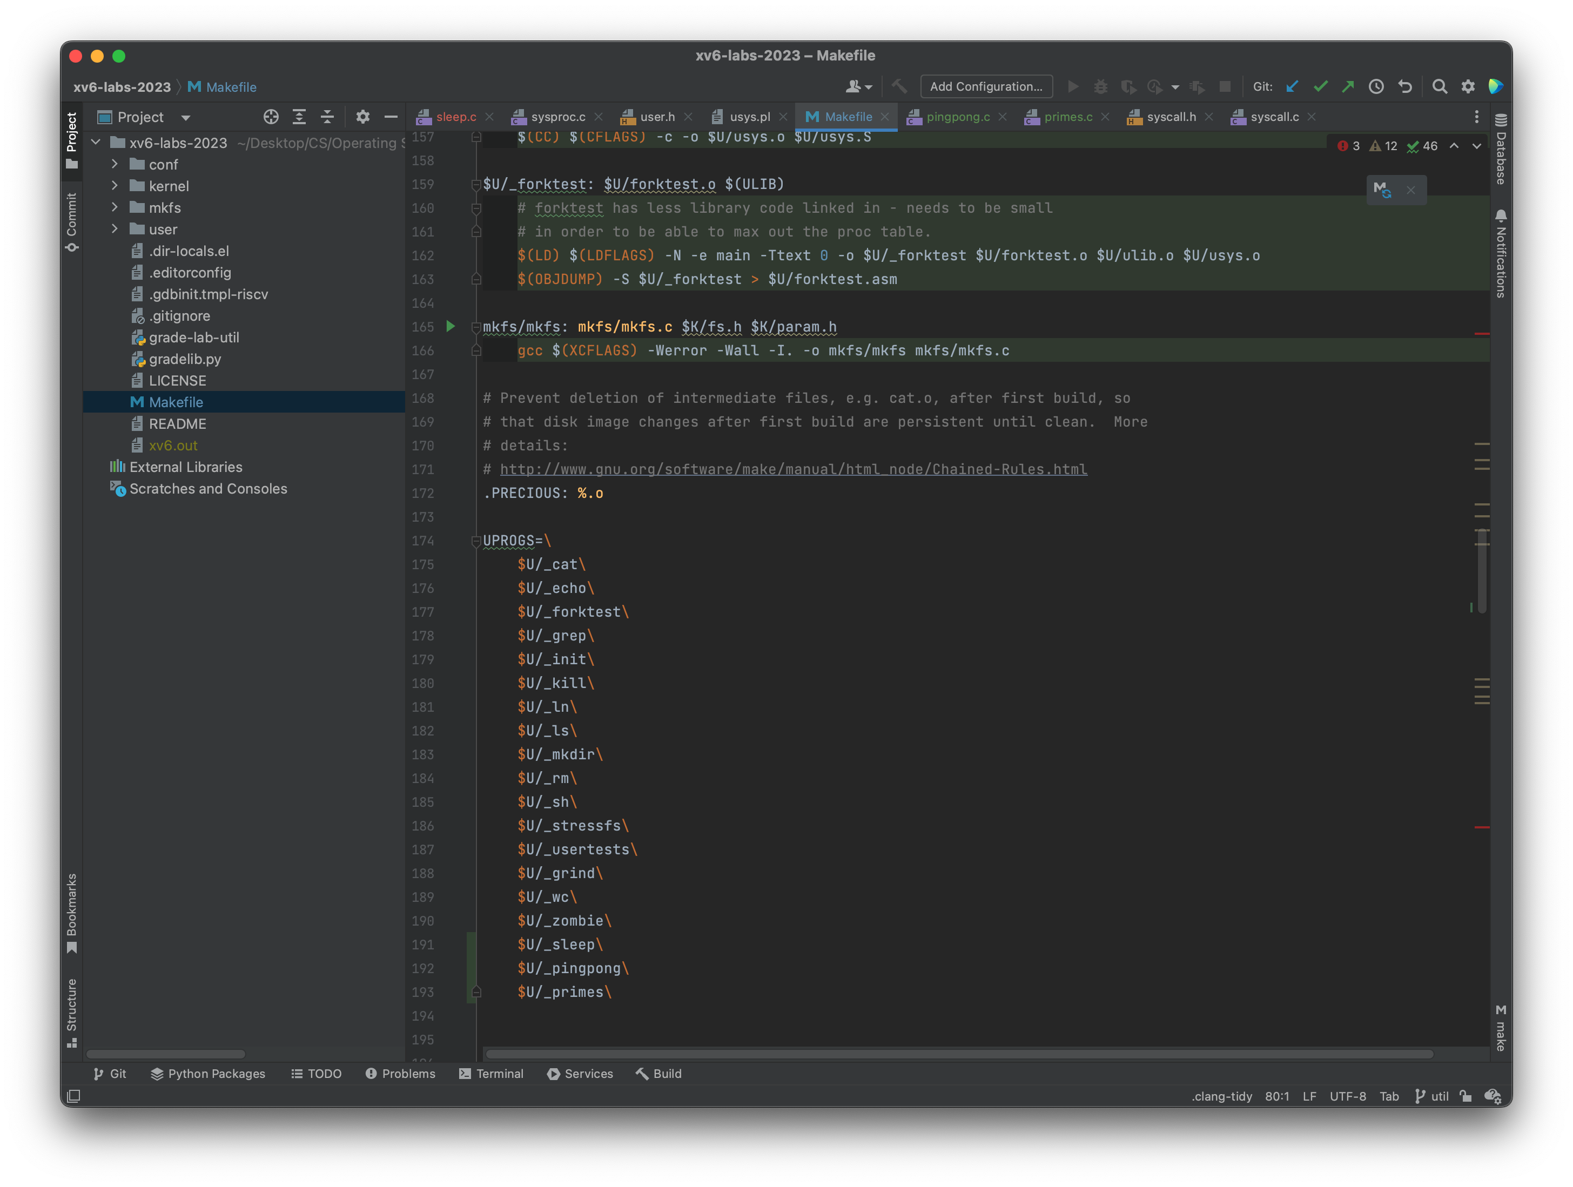
Task: Click the Run play icon in toolbar
Action: [x=1073, y=86]
